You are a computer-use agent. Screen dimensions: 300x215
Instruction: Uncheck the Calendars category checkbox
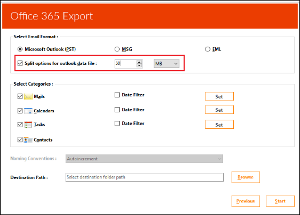click(x=20, y=111)
